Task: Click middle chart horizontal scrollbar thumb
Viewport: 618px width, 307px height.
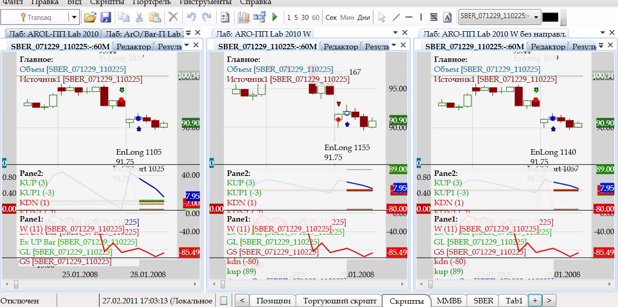Action: (223, 284)
